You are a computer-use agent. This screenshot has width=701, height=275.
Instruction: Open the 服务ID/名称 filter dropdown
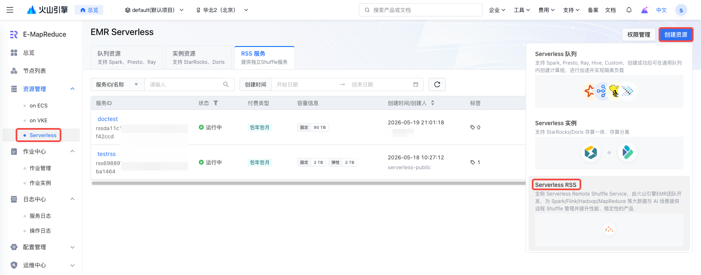[x=117, y=84]
